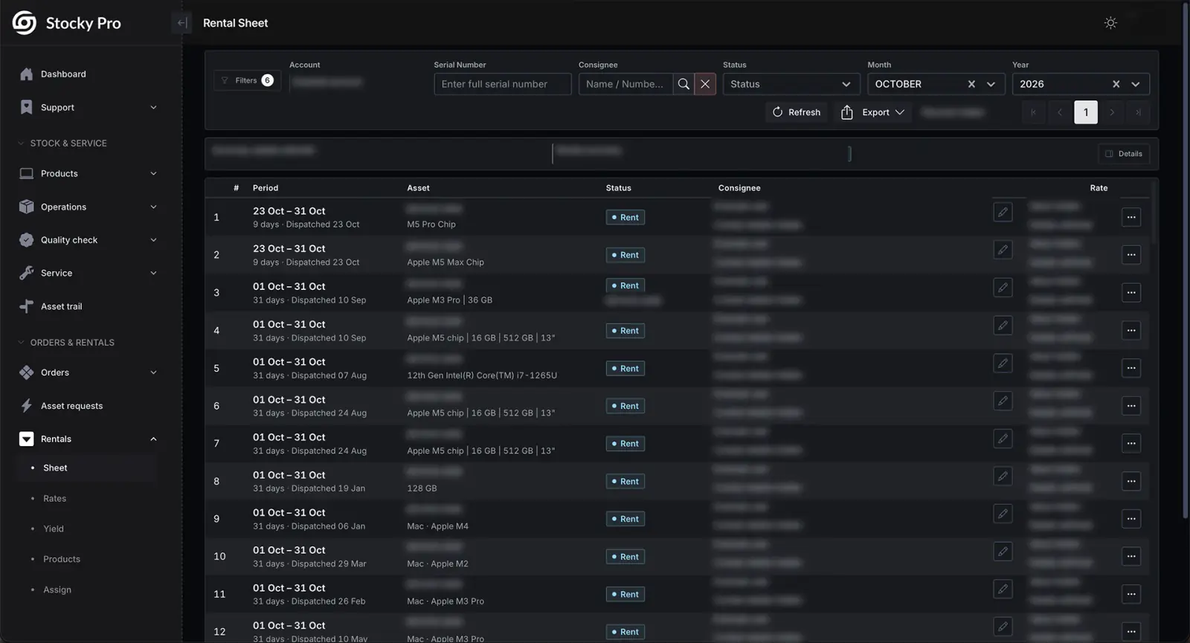The width and height of the screenshot is (1190, 643).
Task: Select page 1 in pagination
Action: 1086,112
